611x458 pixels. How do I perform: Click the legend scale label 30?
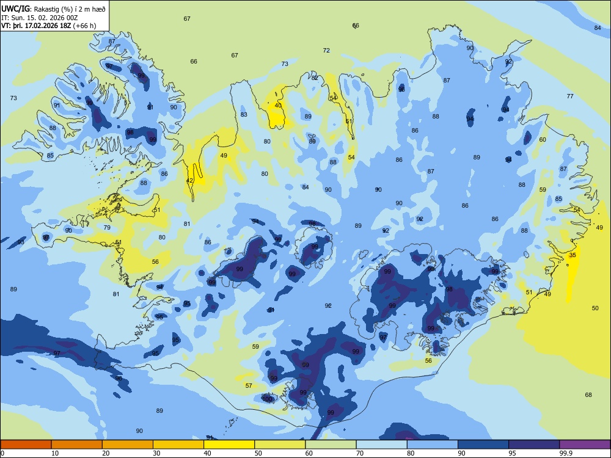pos(156,453)
